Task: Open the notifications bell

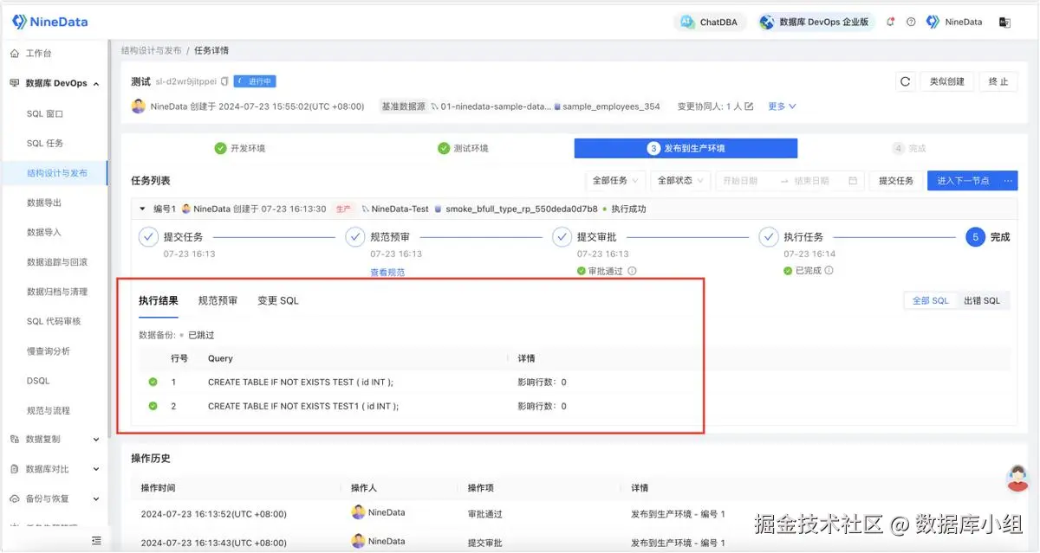Action: point(890,22)
